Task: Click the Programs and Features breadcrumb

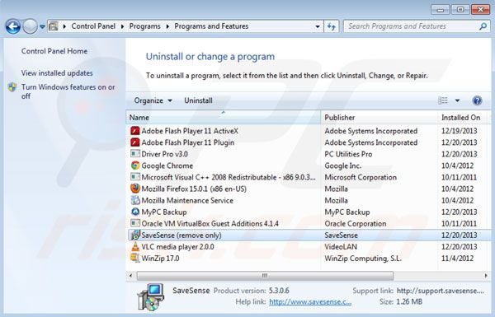Action: [x=211, y=26]
